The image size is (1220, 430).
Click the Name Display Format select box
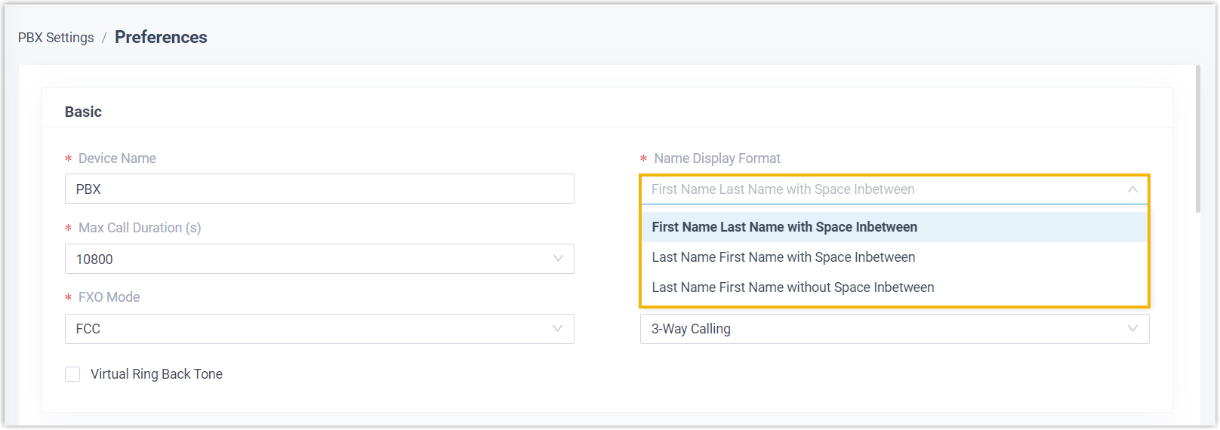click(883, 189)
